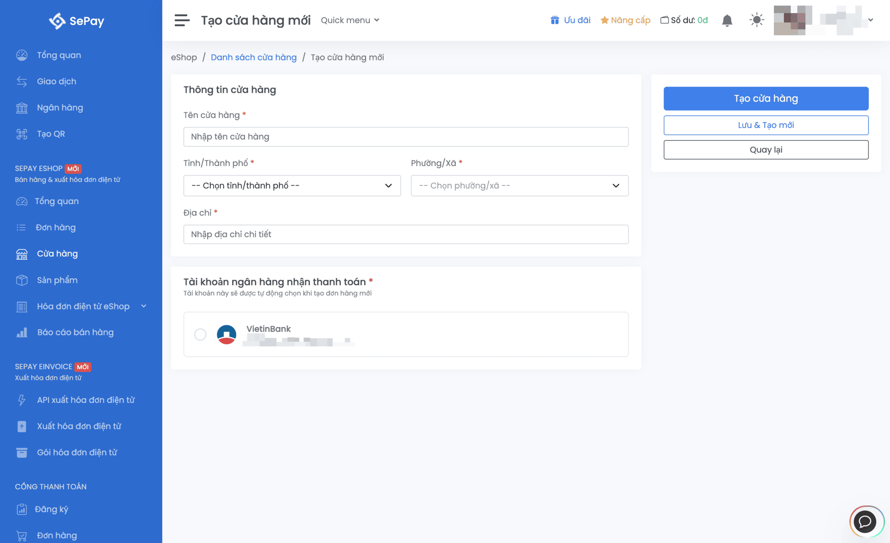Click the Danh sách cửa hàng breadcrumb link
Image resolution: width=890 pixels, height=543 pixels.
point(253,57)
